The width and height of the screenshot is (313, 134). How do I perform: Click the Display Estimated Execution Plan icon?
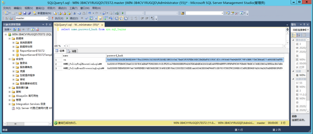point(91,18)
